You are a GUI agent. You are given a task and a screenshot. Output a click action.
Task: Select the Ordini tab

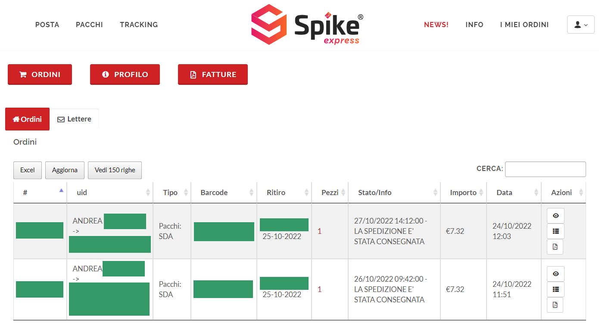(x=27, y=119)
